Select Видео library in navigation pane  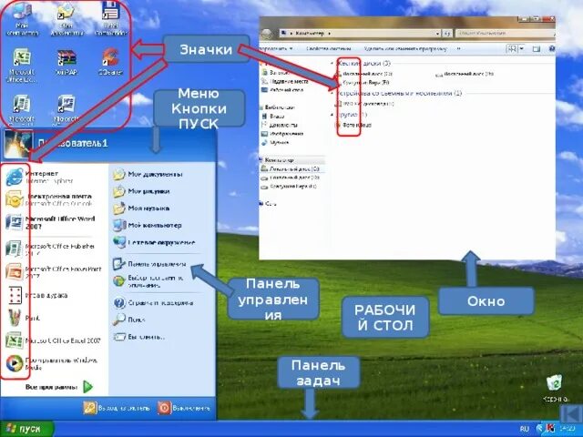273,117
